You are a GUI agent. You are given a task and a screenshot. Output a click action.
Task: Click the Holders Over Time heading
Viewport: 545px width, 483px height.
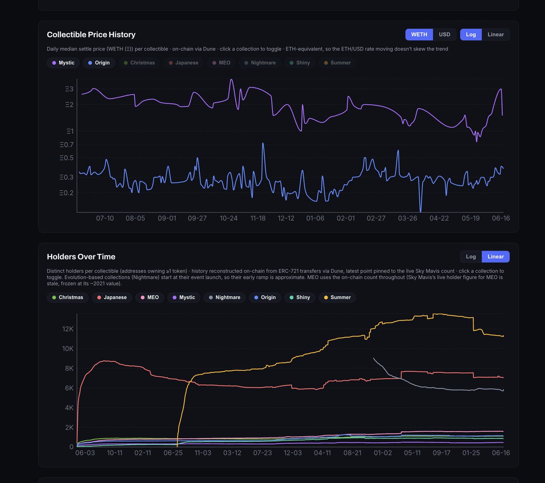click(x=81, y=256)
